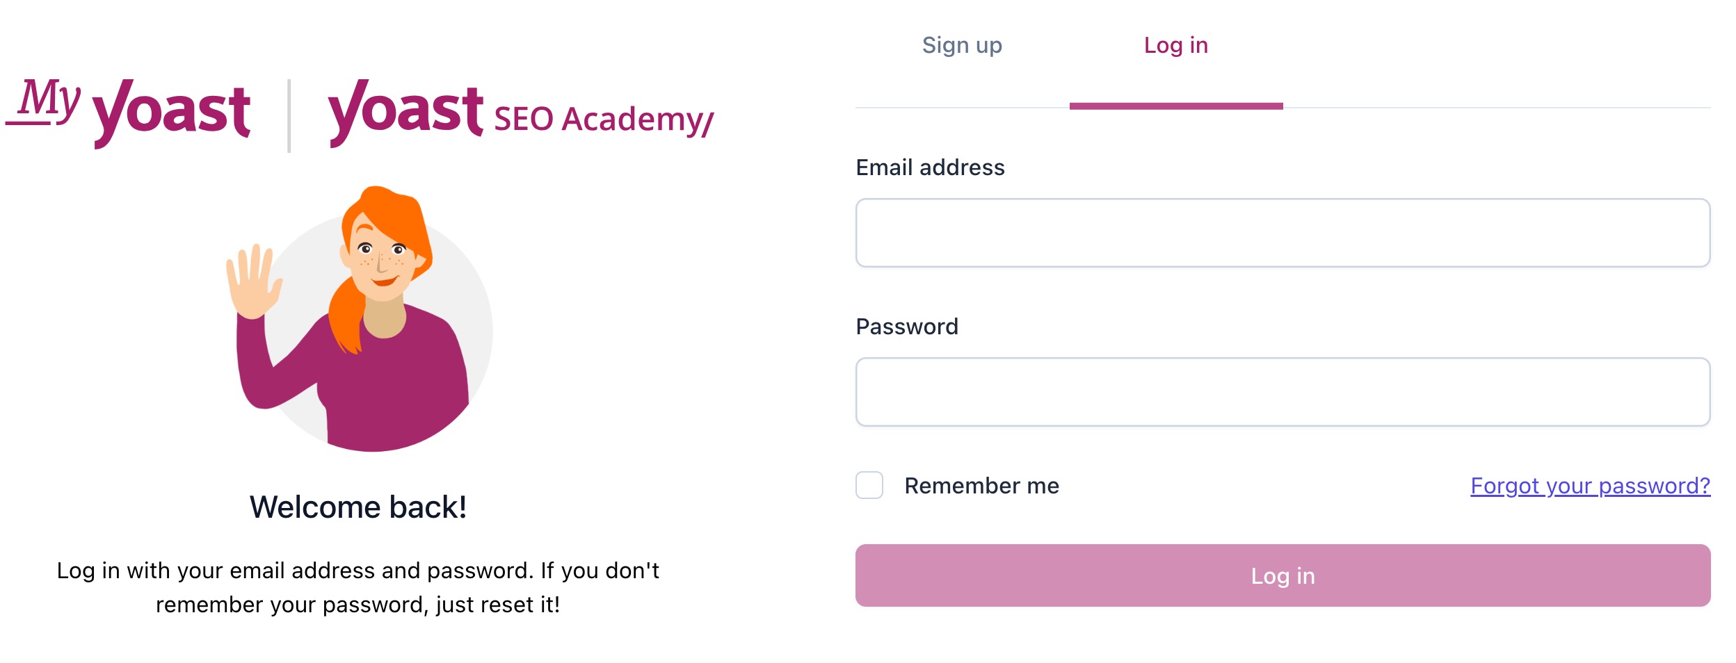Click the "Welcome back!" heading
This screenshot has width=1736, height=663.
358,507
